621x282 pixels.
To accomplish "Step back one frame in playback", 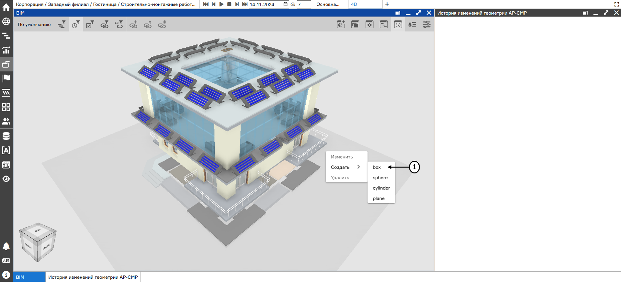I will (214, 4).
